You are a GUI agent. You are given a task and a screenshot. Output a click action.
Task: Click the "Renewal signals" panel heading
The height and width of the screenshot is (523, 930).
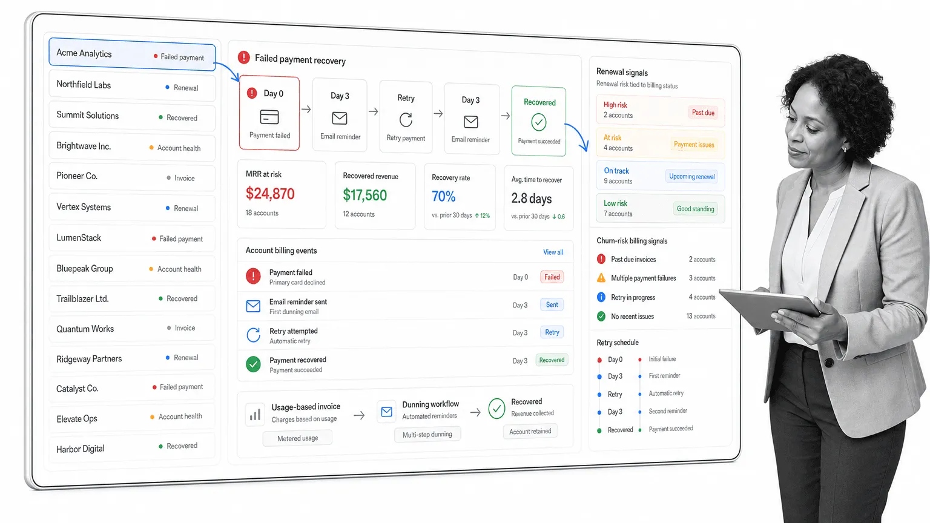point(622,73)
